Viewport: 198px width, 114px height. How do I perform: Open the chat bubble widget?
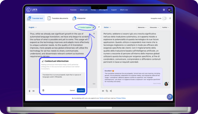(x=170, y=97)
